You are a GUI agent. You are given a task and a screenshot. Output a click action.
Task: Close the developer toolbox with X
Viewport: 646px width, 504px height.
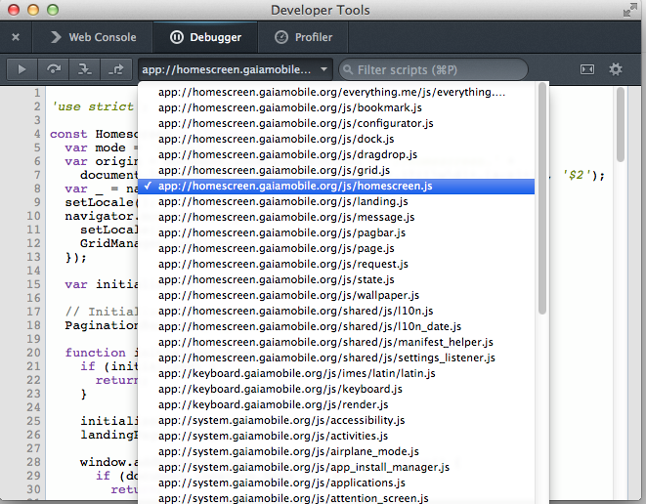pyautogui.click(x=16, y=37)
